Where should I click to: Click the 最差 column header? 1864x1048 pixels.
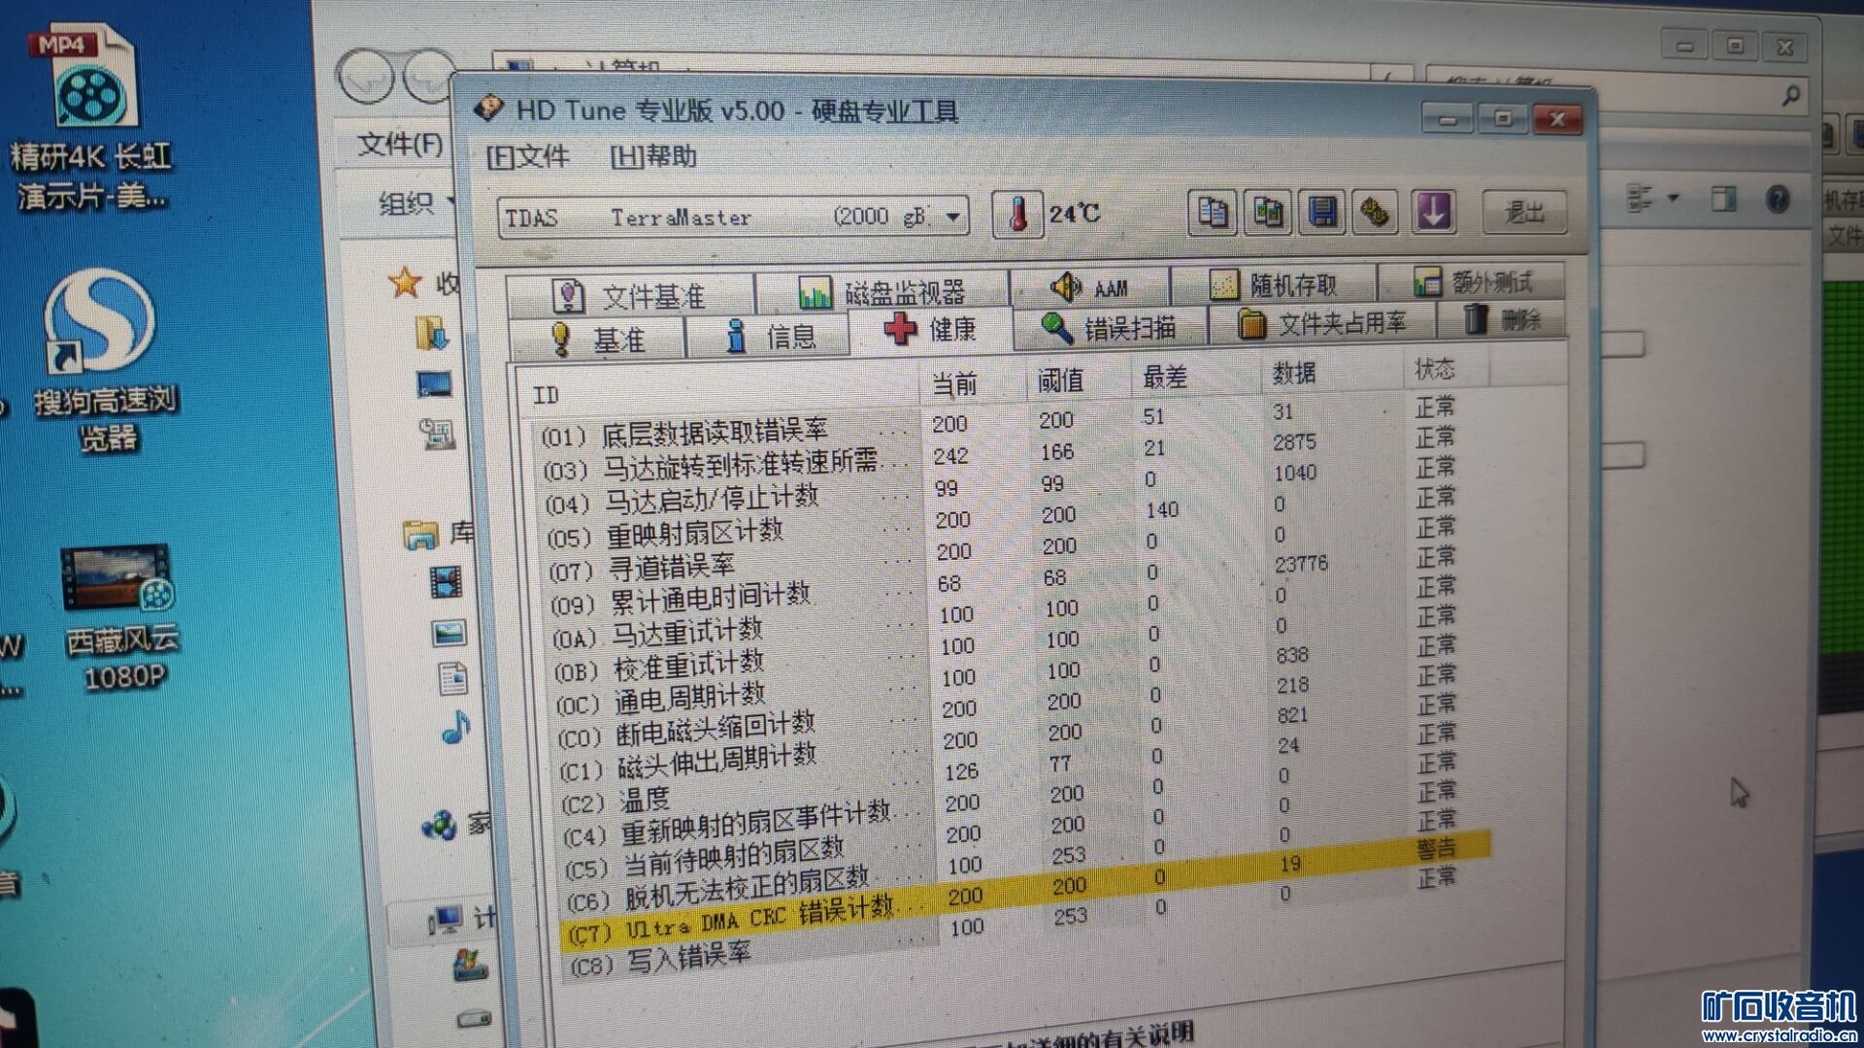(1166, 377)
